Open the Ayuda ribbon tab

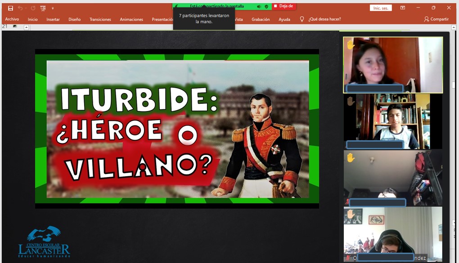pyautogui.click(x=284, y=19)
